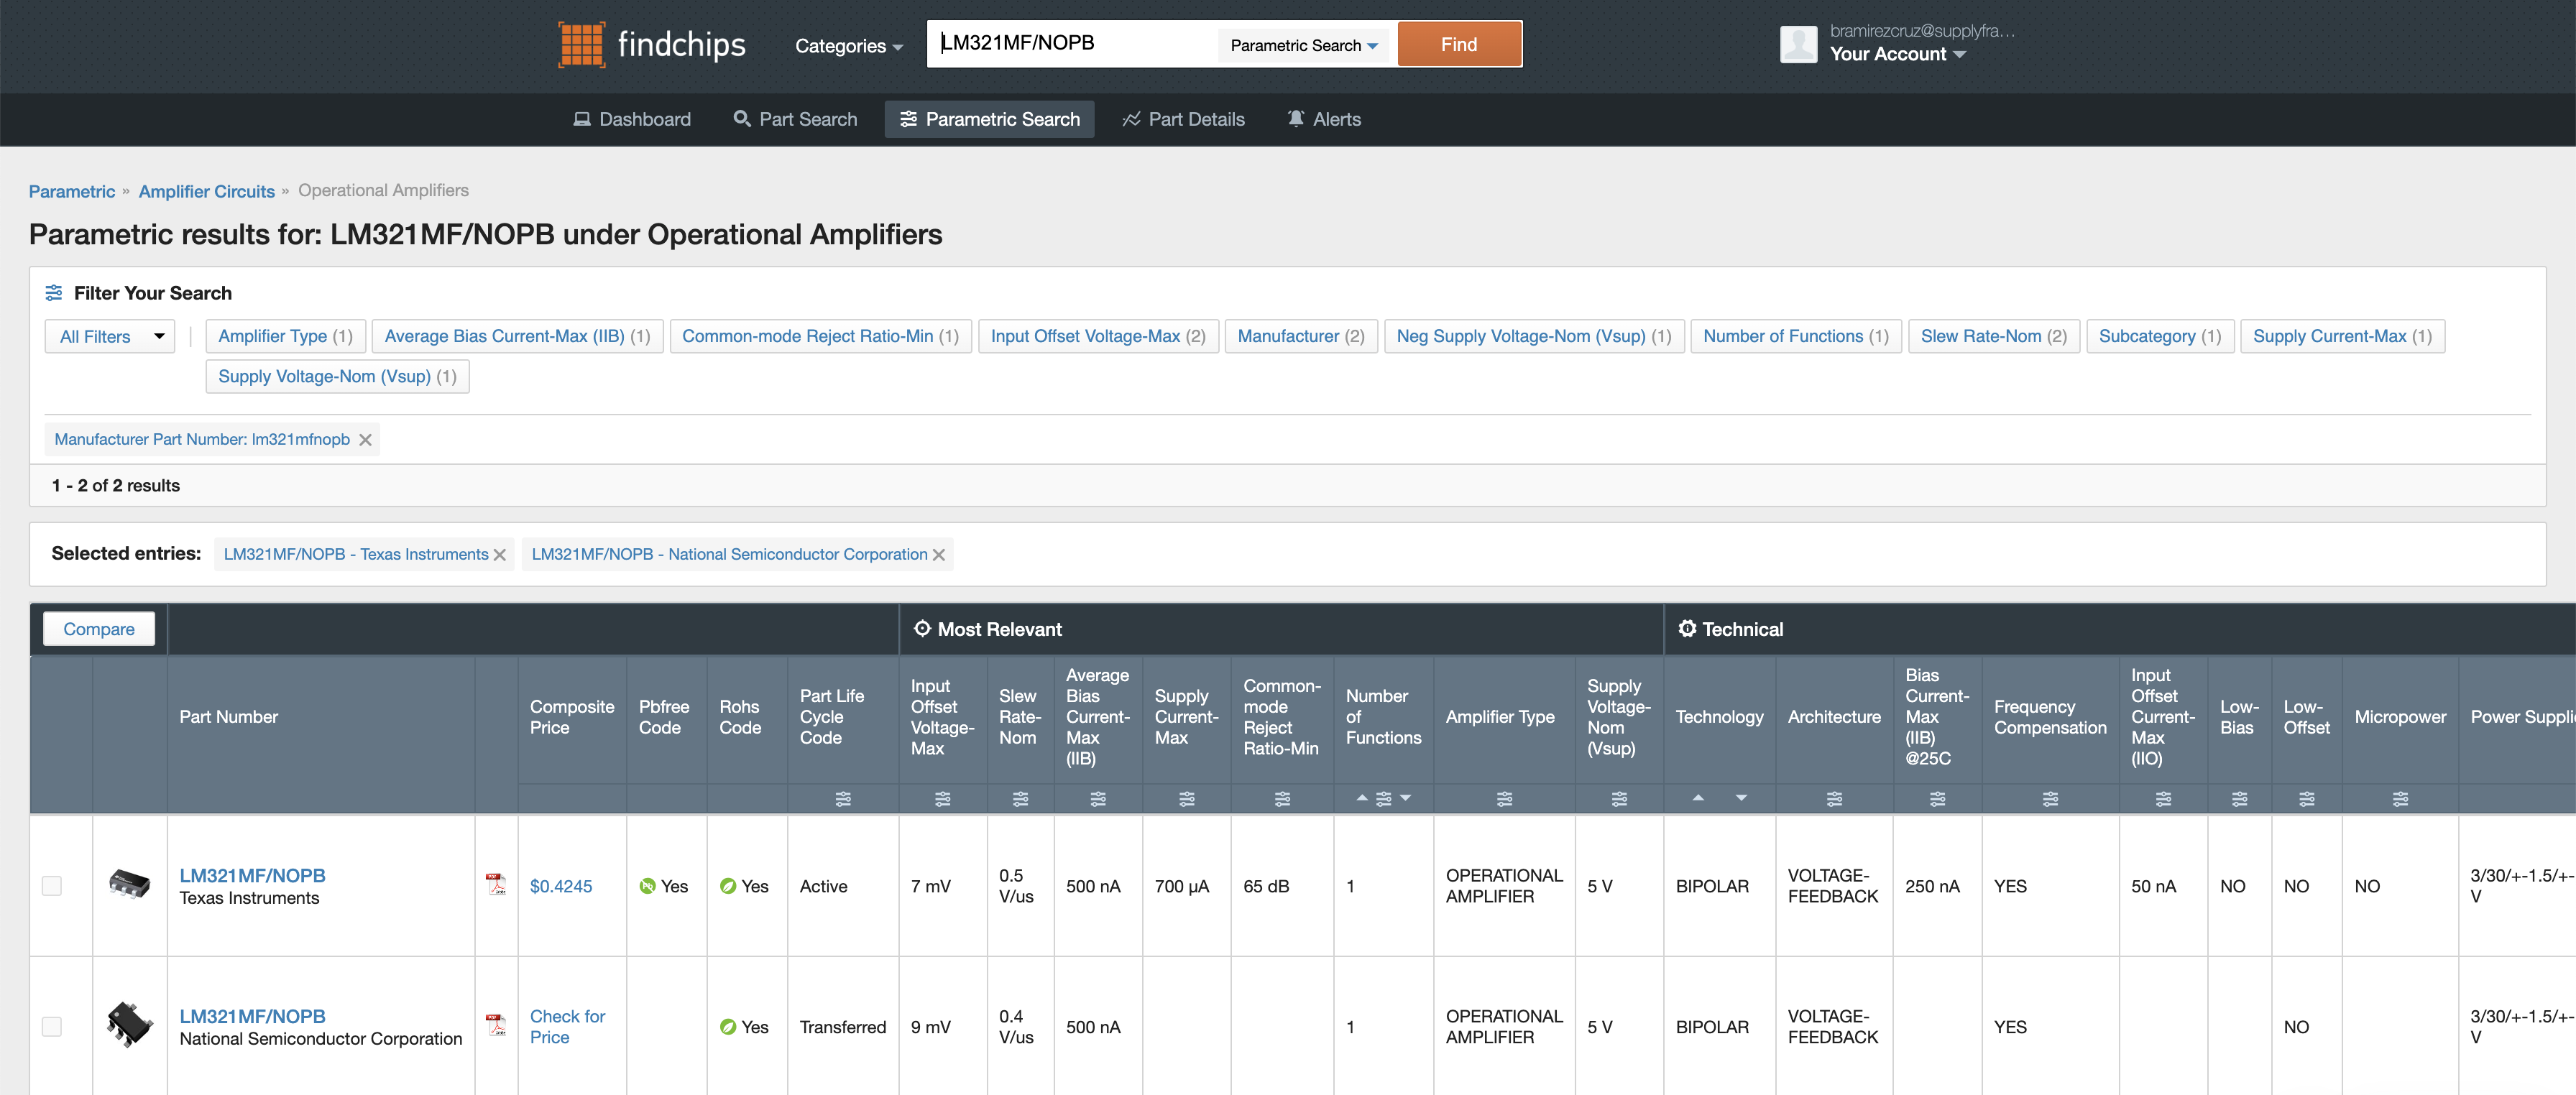This screenshot has height=1095, width=2576.
Task: Open filter icon under Micropower column
Action: (2400, 799)
